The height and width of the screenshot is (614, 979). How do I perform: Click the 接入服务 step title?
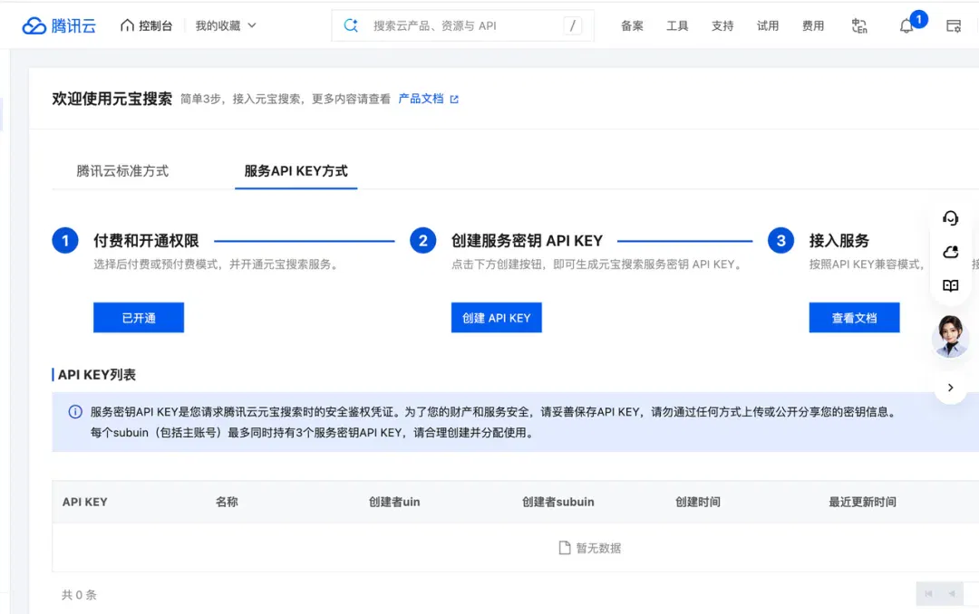tap(839, 241)
